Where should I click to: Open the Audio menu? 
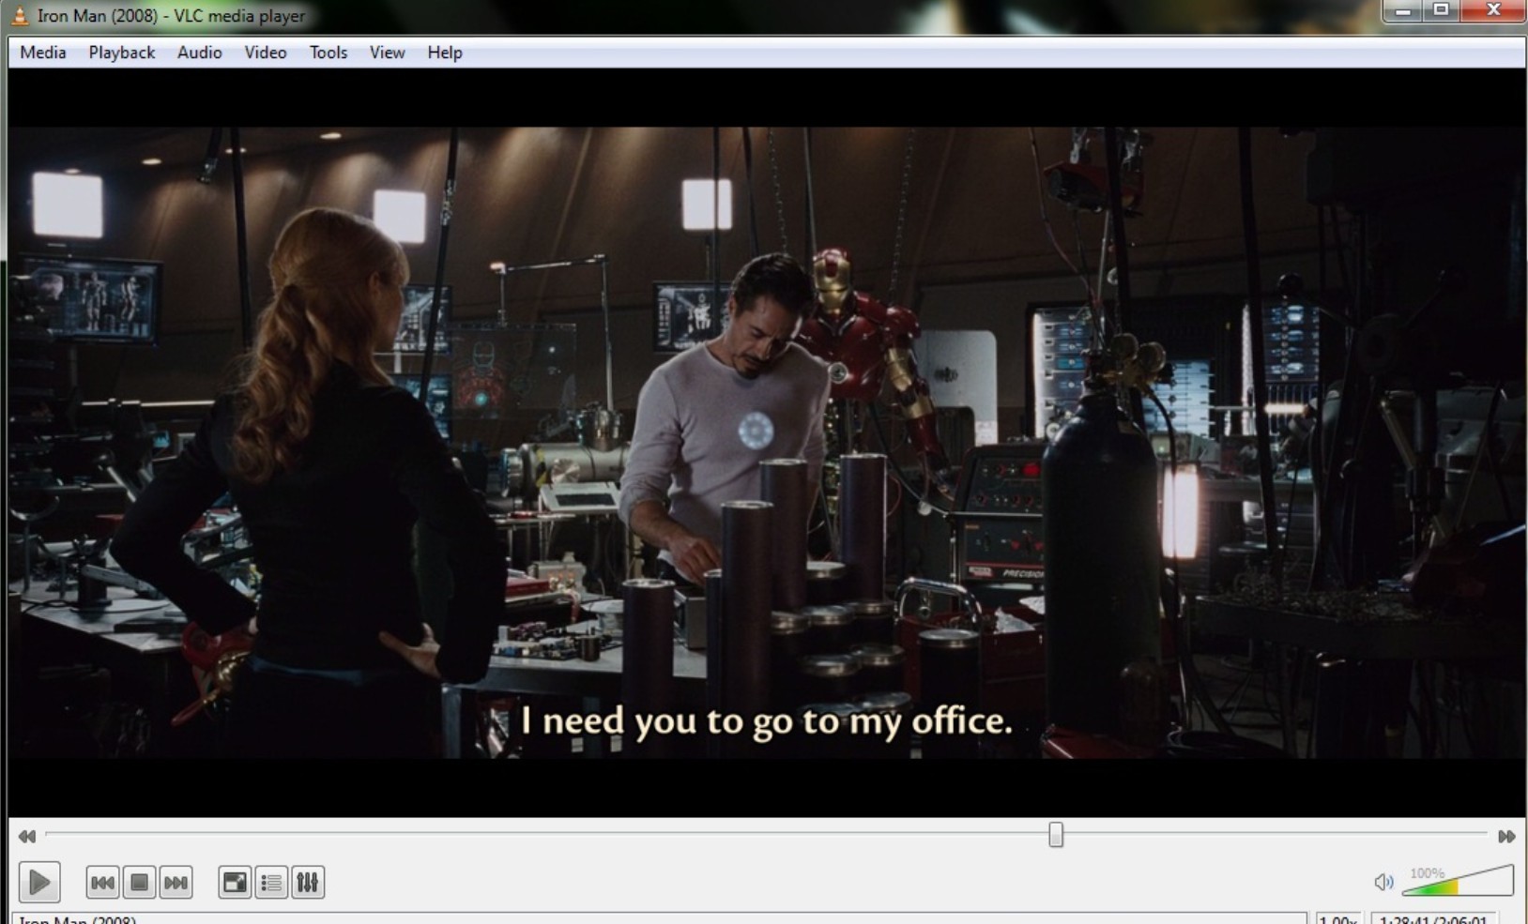198,53
